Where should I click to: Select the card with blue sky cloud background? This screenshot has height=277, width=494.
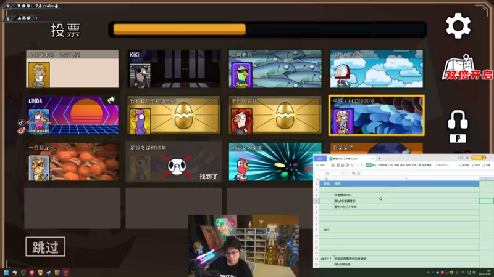tap(377, 69)
